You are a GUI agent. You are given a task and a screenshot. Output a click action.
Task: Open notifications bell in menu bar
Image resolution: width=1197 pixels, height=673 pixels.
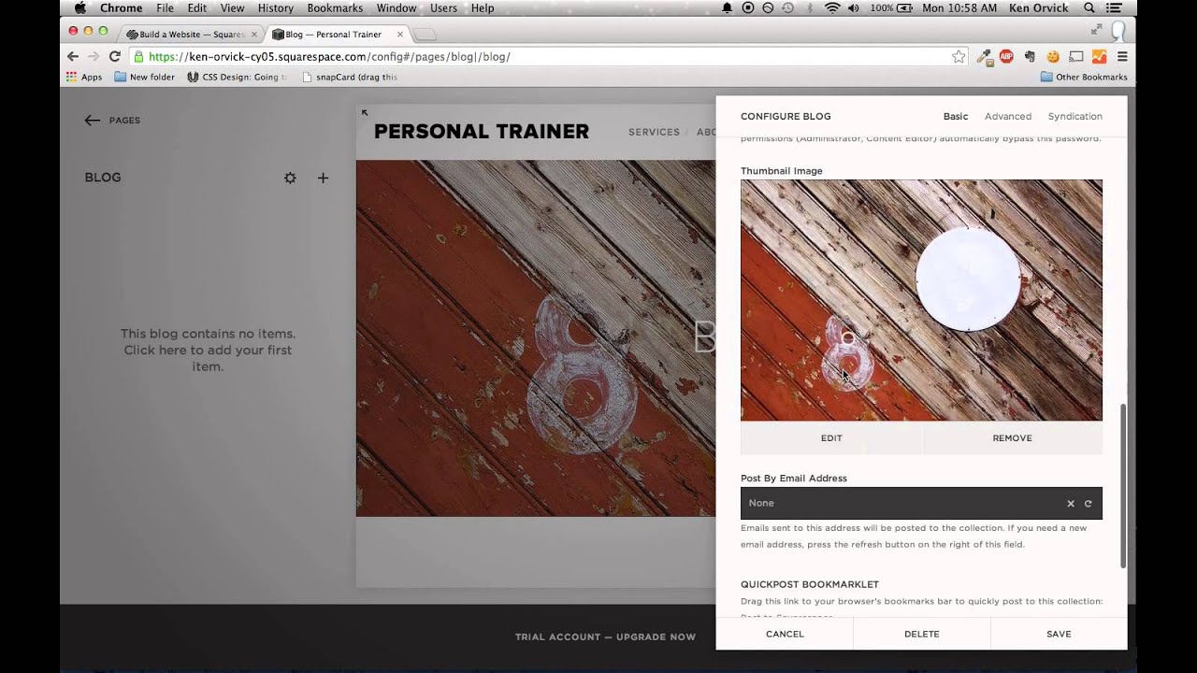[728, 7]
